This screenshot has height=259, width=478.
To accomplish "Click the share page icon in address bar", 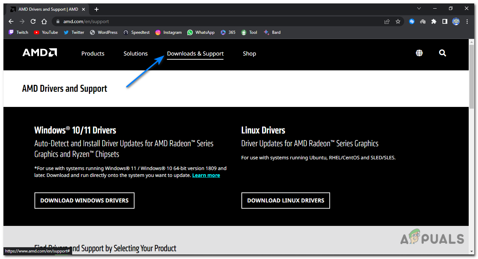I will (x=387, y=21).
